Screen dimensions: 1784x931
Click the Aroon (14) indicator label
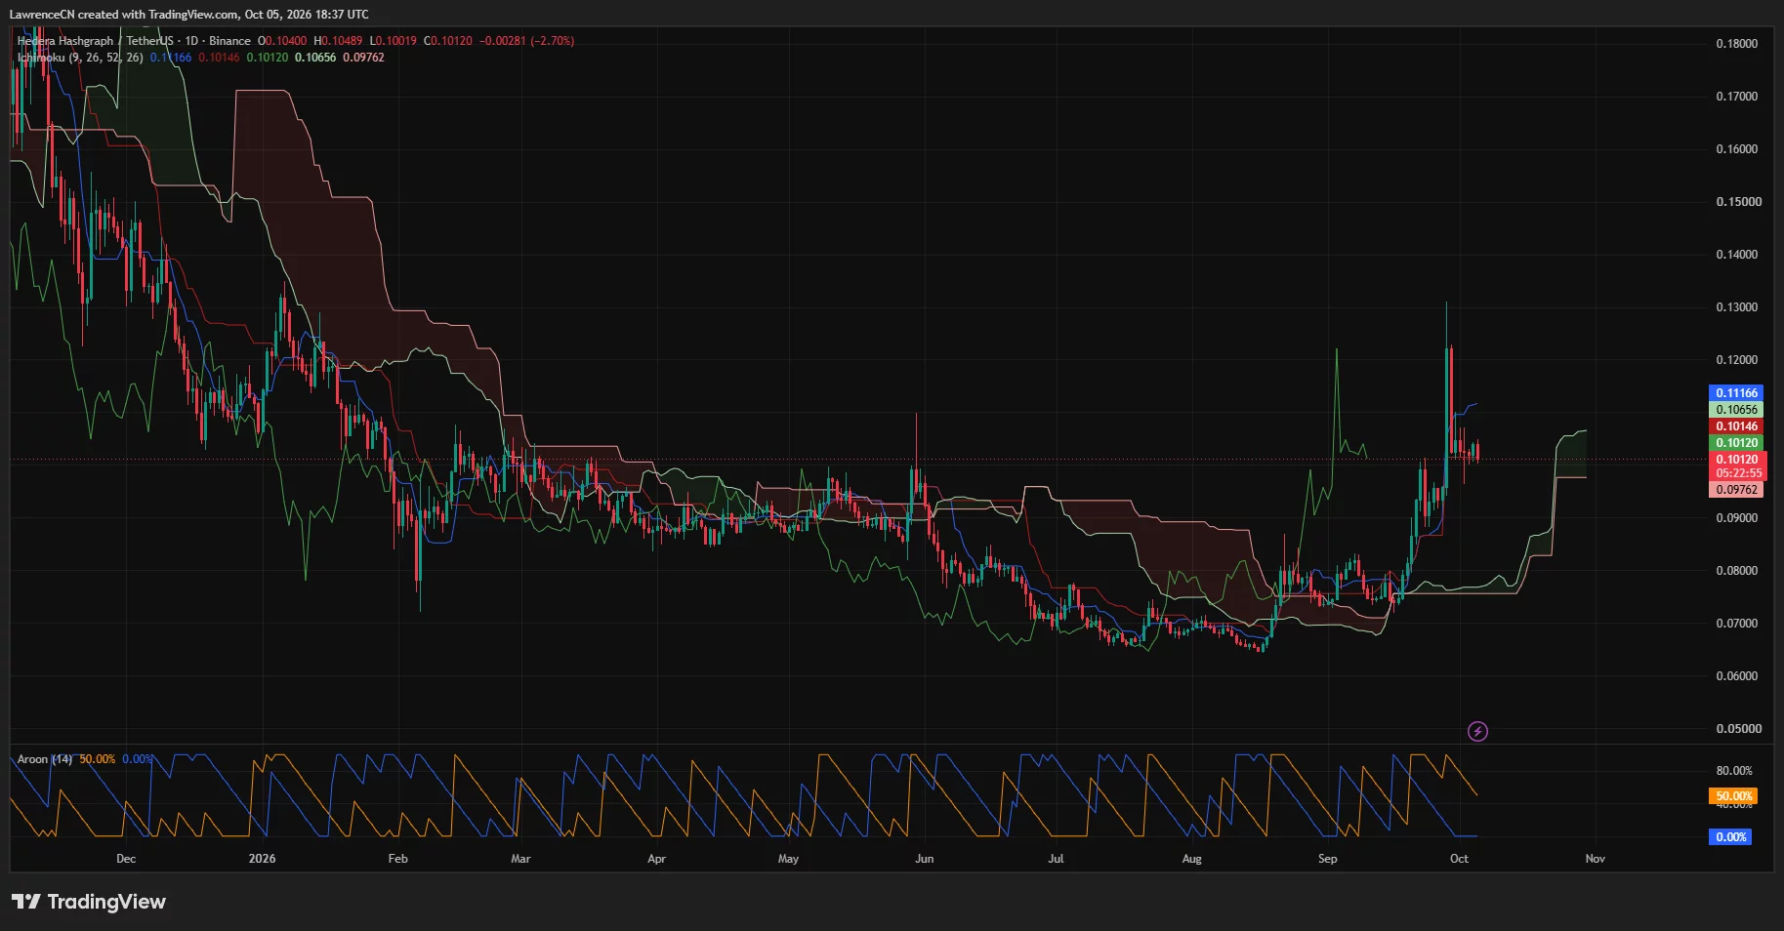[45, 759]
